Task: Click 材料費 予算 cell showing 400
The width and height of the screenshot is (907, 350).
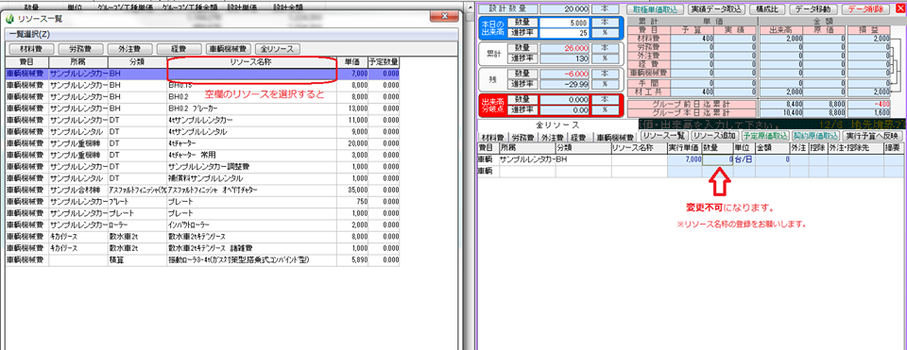Action: [x=693, y=39]
